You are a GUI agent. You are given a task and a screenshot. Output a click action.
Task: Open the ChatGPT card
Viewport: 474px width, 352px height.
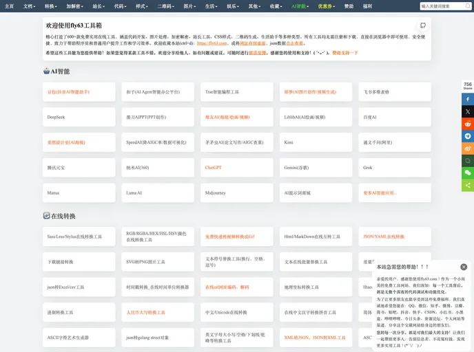(237, 167)
